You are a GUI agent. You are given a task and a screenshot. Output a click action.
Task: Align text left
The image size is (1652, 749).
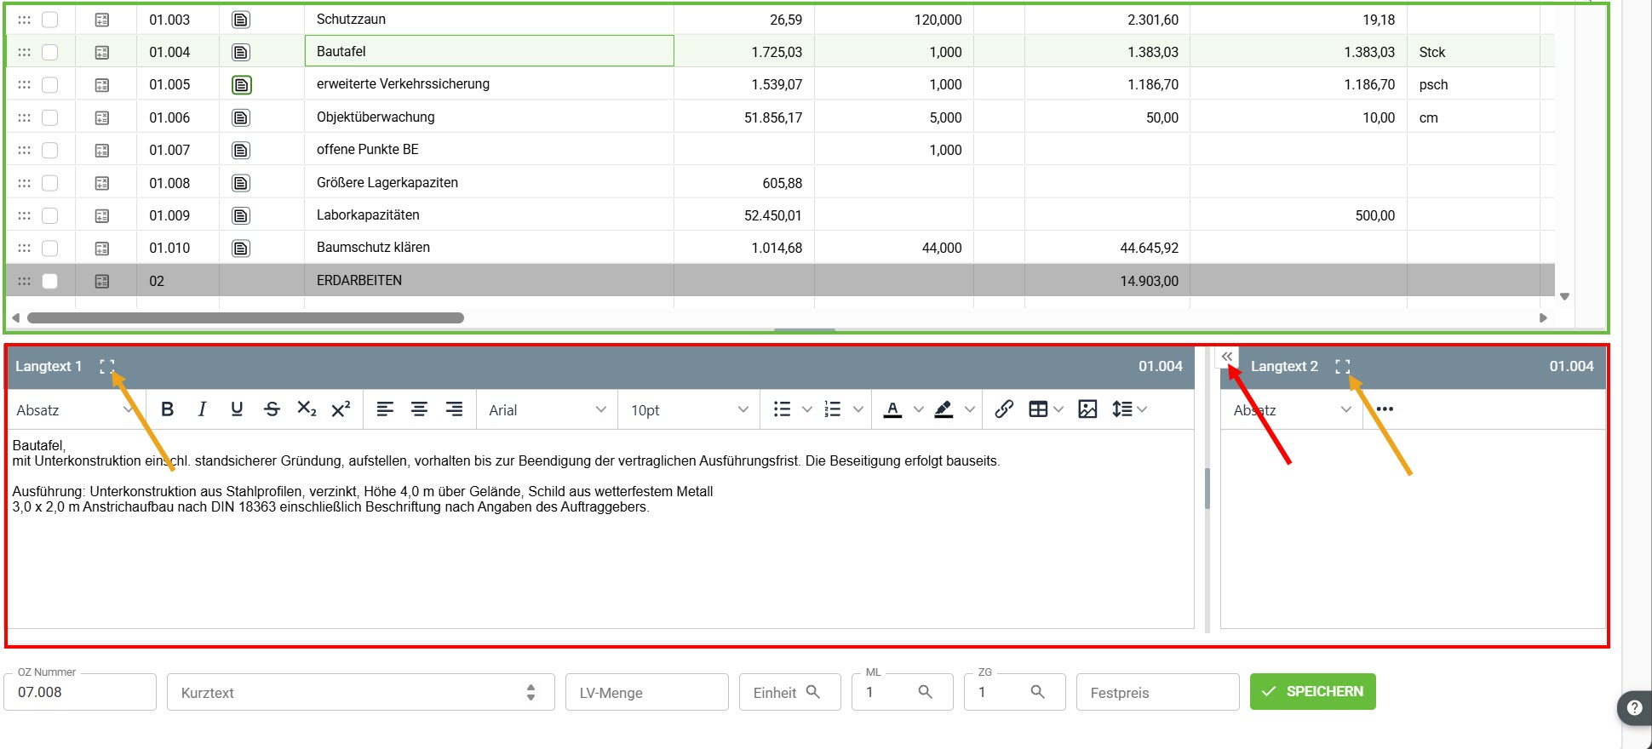(385, 409)
